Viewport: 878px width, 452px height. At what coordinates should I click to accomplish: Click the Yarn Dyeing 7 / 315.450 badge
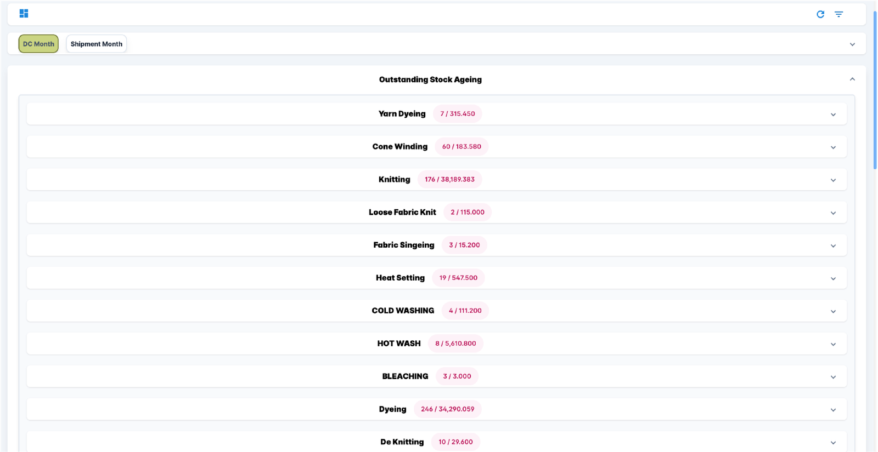(457, 114)
